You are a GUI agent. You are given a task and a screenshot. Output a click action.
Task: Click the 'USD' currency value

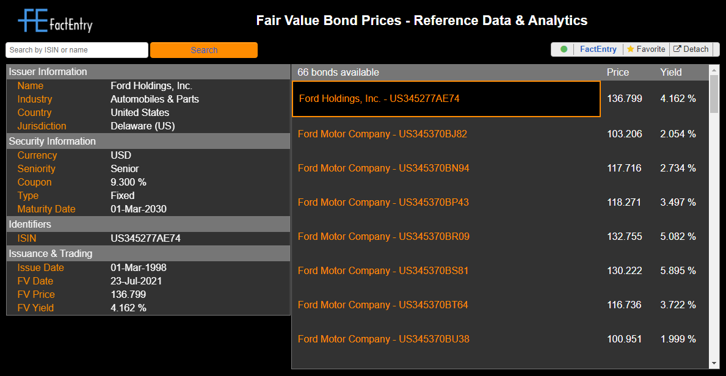tap(121, 155)
